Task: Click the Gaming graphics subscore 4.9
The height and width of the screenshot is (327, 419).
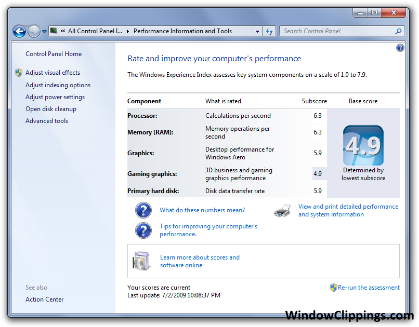Action: pyautogui.click(x=318, y=174)
